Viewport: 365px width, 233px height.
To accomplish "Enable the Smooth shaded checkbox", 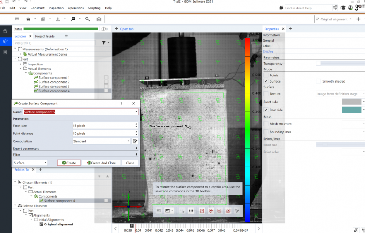I will [319, 81].
